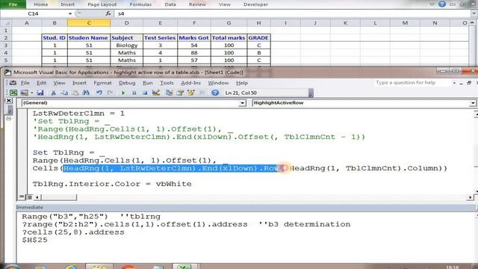Image resolution: width=478 pixels, height=269 pixels.
Task: Switch to the Excel Insert ribbon tab
Action: pos(68,4)
